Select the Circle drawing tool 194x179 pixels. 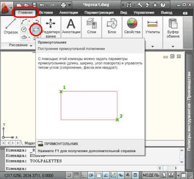[x=24, y=29]
